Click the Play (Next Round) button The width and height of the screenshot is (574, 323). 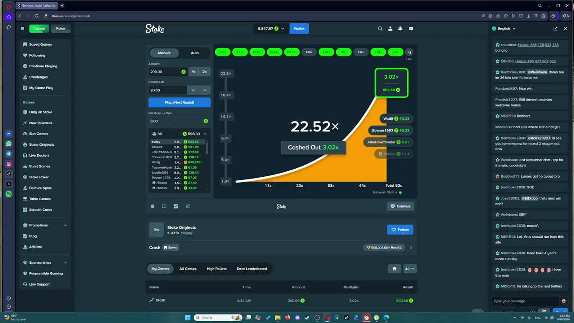[x=179, y=102]
